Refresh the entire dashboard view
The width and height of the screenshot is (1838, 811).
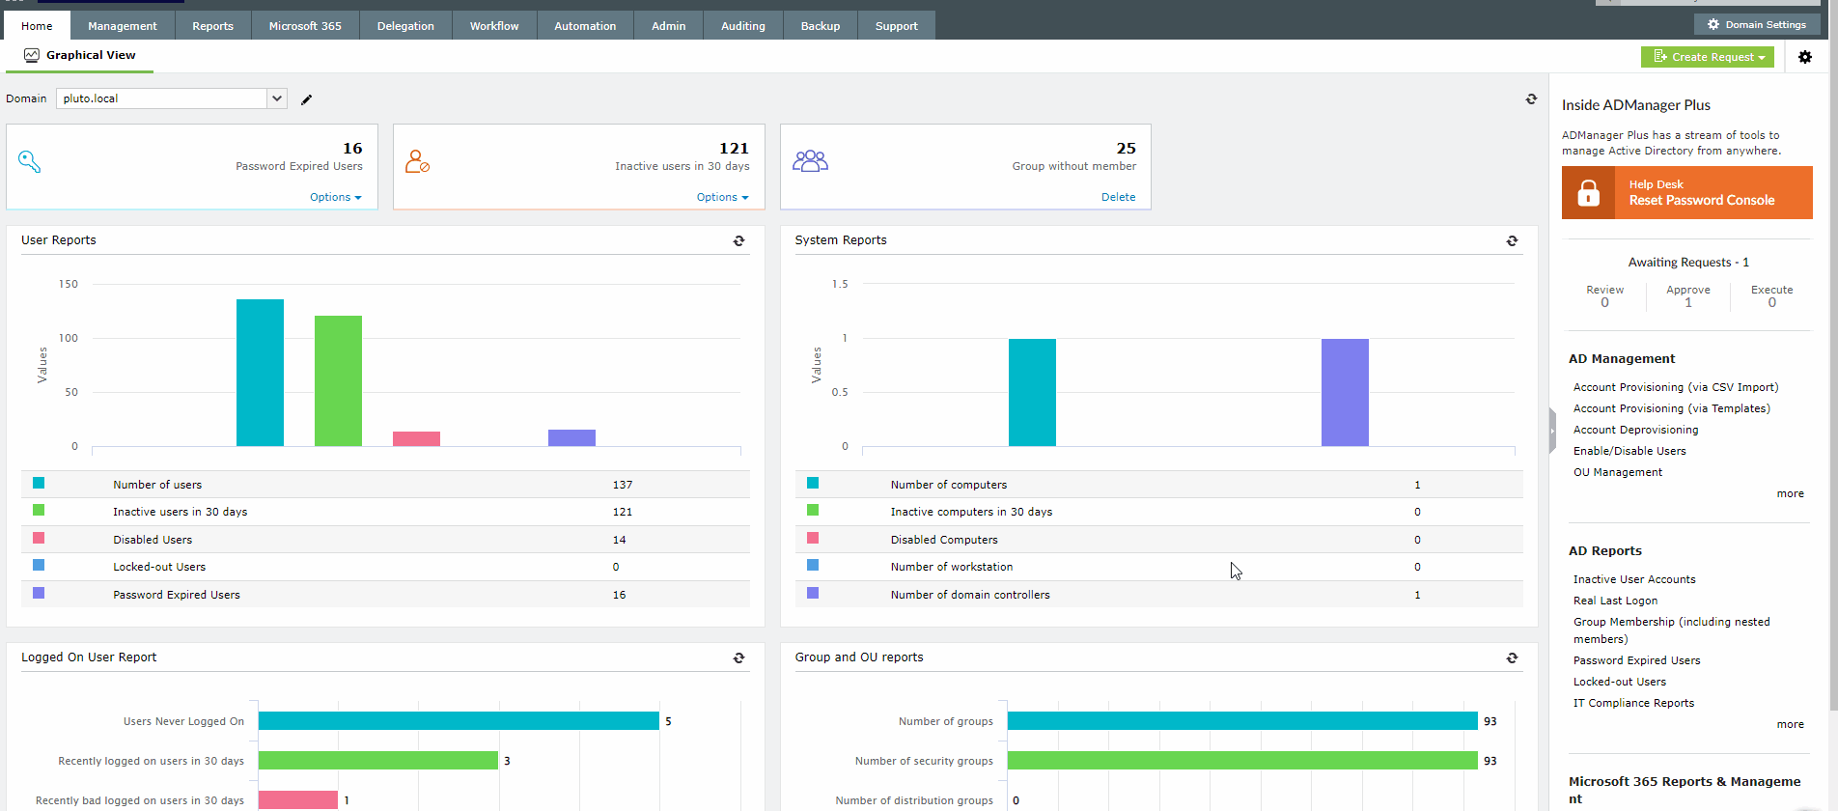point(1531,99)
